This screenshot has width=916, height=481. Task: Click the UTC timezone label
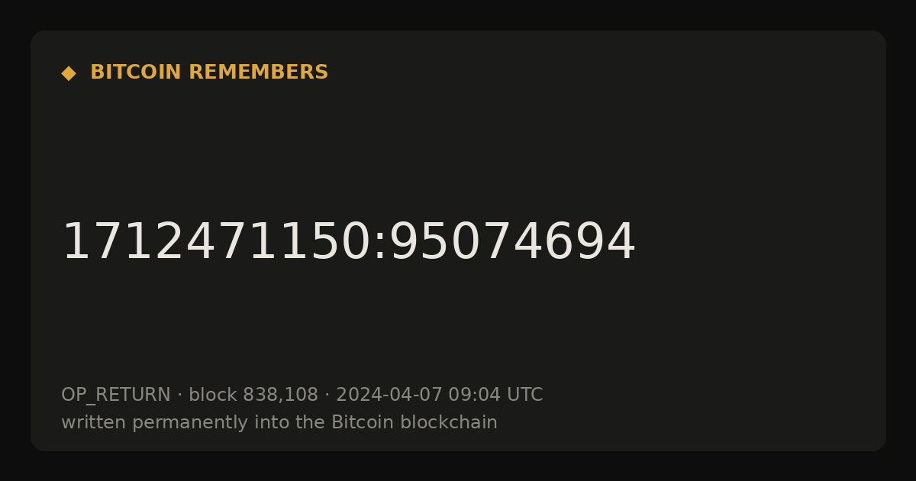click(x=525, y=395)
